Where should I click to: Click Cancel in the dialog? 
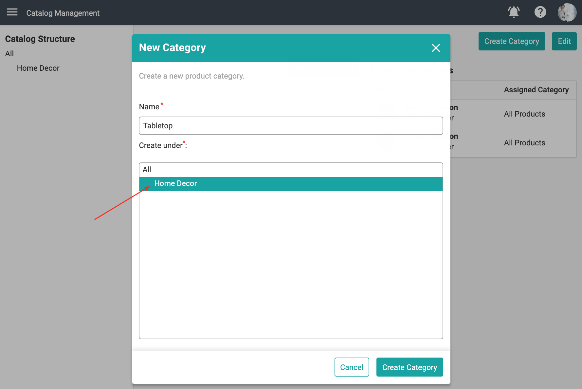352,367
